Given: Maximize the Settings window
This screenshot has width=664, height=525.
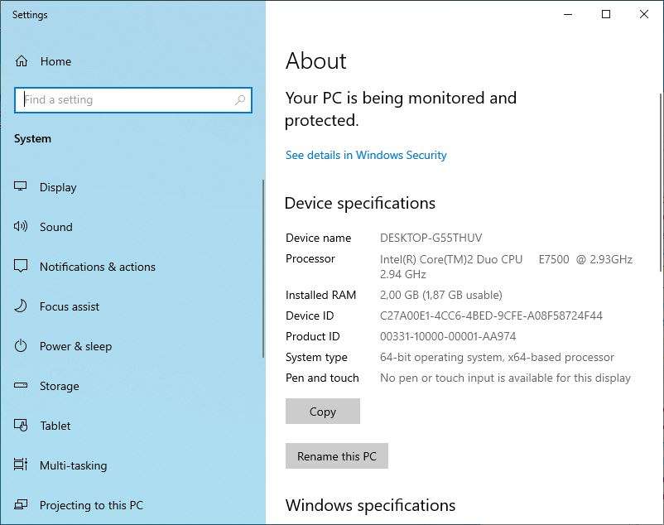Looking at the screenshot, I should tap(606, 14).
